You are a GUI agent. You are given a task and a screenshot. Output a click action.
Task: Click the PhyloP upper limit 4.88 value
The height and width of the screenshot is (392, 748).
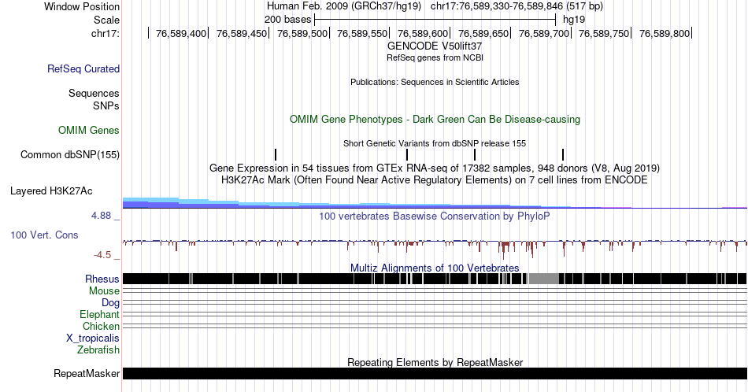101,216
